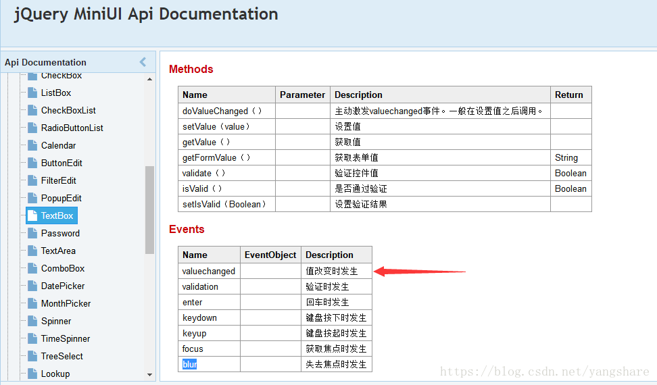
Task: Collapse the Api Documentation side panel
Action: (143, 62)
